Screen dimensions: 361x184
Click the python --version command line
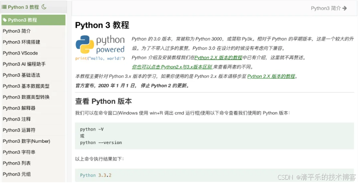[x=101, y=143]
